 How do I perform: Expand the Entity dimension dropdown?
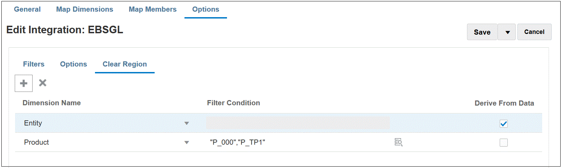(187, 123)
